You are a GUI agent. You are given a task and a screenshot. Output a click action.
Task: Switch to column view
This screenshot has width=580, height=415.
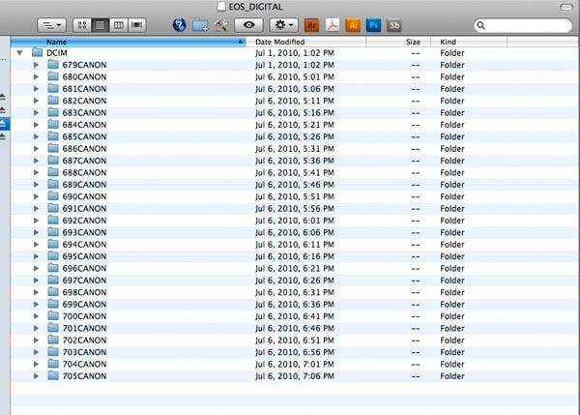pyautogui.click(x=118, y=25)
